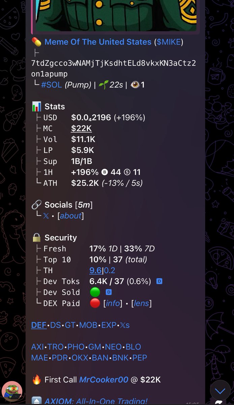This screenshot has width=234, height=405.
Task: Click the Xs search link icon
Action: [x=125, y=325]
